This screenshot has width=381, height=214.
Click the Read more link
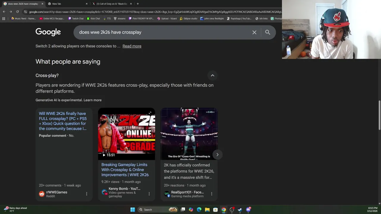132,46
